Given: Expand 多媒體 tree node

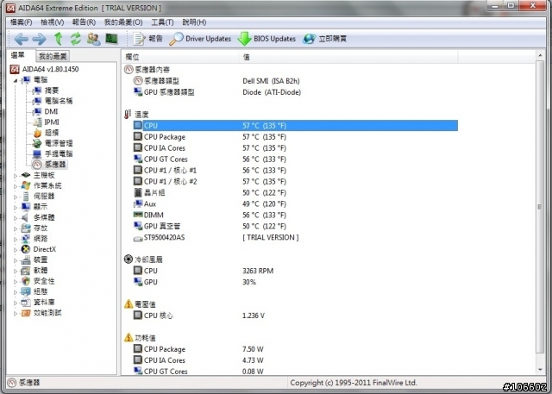Looking at the screenshot, I should tap(16, 218).
